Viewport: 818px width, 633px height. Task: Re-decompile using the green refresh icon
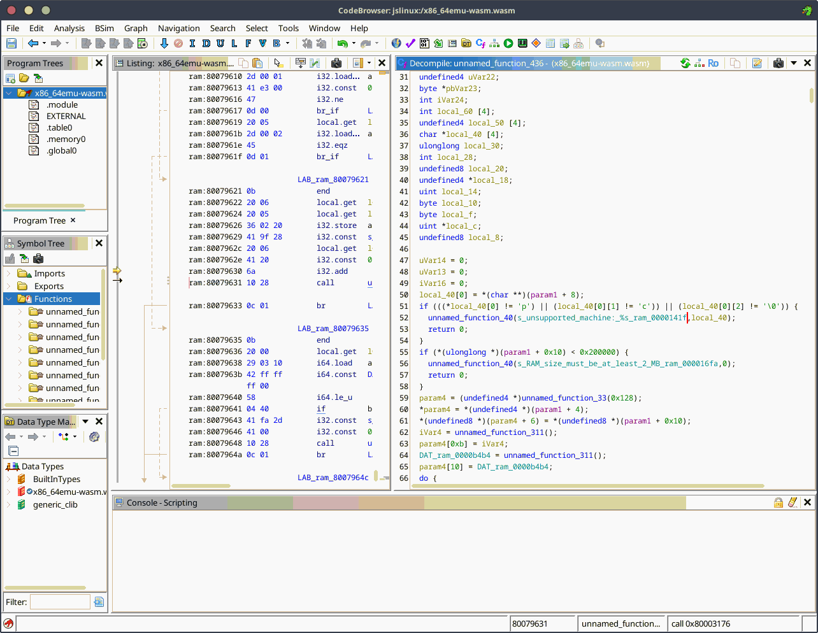pyautogui.click(x=685, y=63)
